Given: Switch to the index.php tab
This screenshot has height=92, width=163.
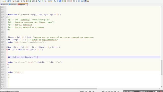Looking at the screenshot, I should 23,5.
